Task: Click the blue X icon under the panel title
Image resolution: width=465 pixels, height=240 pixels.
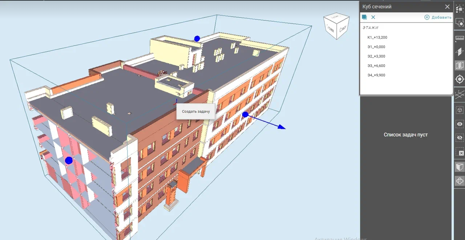Action: [x=373, y=17]
